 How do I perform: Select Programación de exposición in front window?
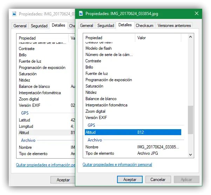pos(133,80)
